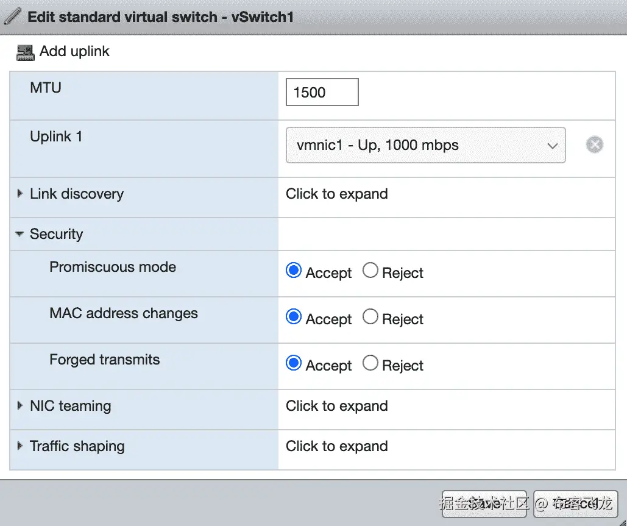Set Forged transmits to Accept
The width and height of the screenshot is (627, 526).
tap(294, 364)
